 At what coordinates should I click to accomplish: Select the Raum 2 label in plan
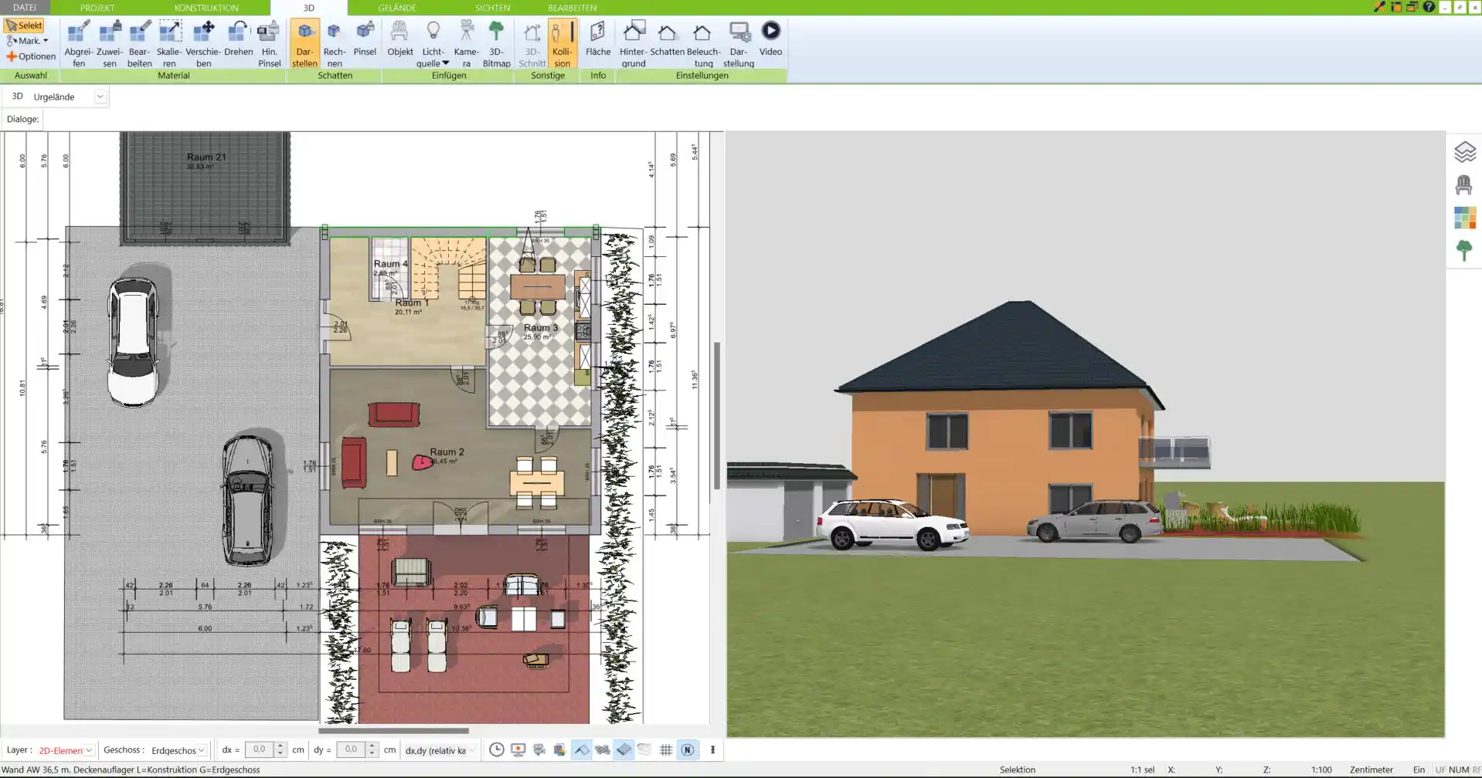point(447,452)
